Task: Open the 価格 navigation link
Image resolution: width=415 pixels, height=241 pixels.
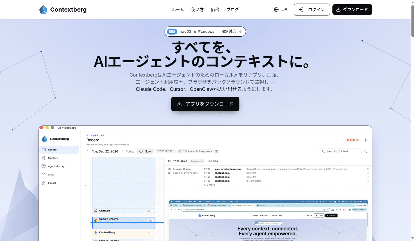Action: pyautogui.click(x=215, y=10)
